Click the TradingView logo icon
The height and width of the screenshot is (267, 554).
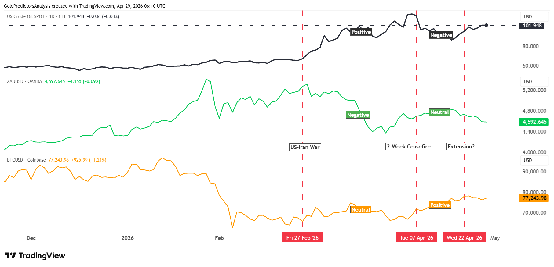pyautogui.click(x=10, y=255)
